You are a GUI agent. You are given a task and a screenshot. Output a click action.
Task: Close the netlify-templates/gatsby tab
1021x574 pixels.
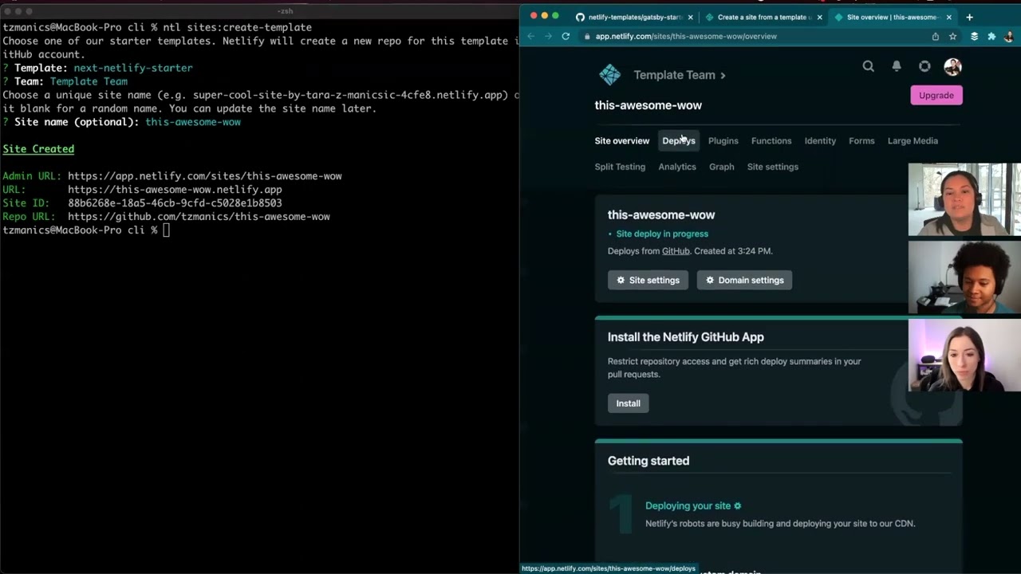pos(691,17)
